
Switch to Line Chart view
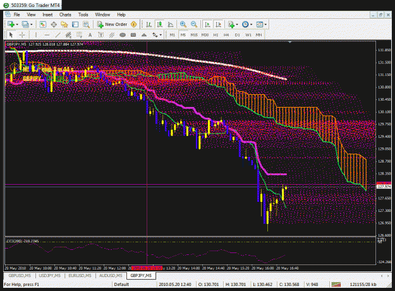[x=171, y=25]
